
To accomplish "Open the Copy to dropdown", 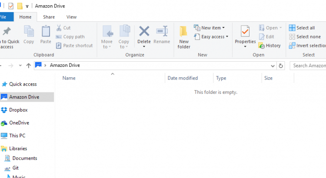I will coord(124,37).
